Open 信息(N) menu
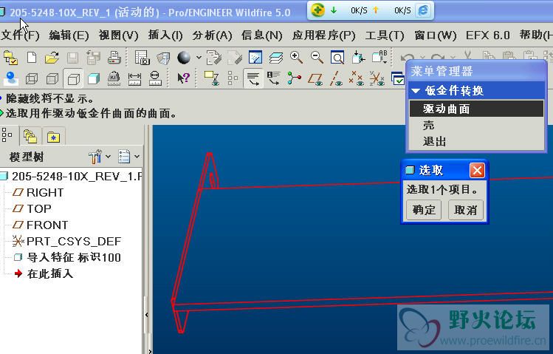This screenshot has height=354, width=553. (261, 35)
